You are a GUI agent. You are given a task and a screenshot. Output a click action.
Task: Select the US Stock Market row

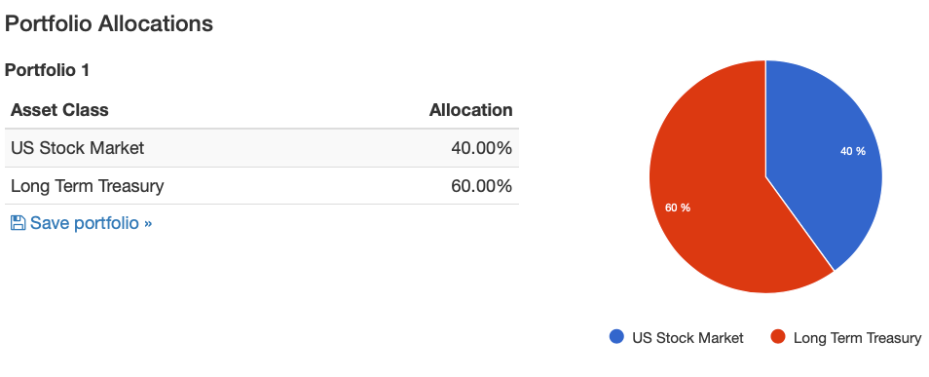262,148
